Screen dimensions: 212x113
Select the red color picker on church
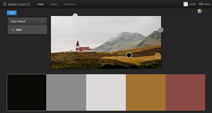pyautogui.click(x=81, y=49)
